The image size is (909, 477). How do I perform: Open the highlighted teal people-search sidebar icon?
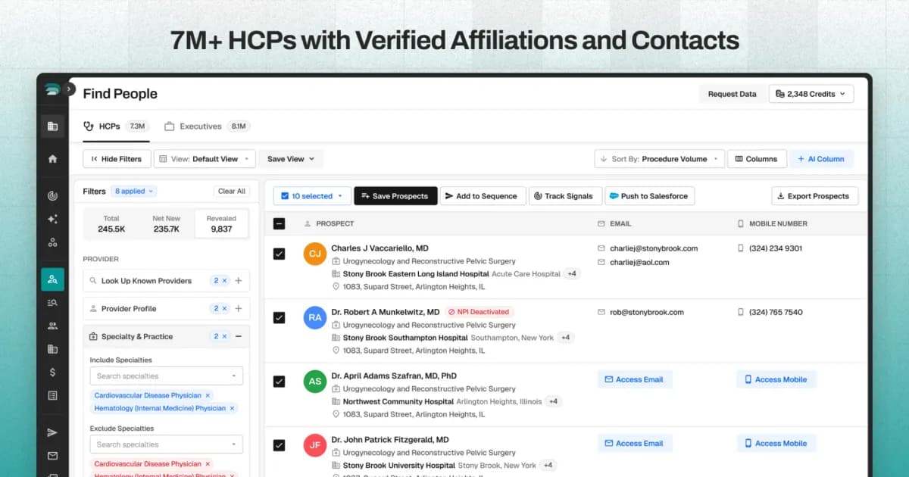point(52,279)
